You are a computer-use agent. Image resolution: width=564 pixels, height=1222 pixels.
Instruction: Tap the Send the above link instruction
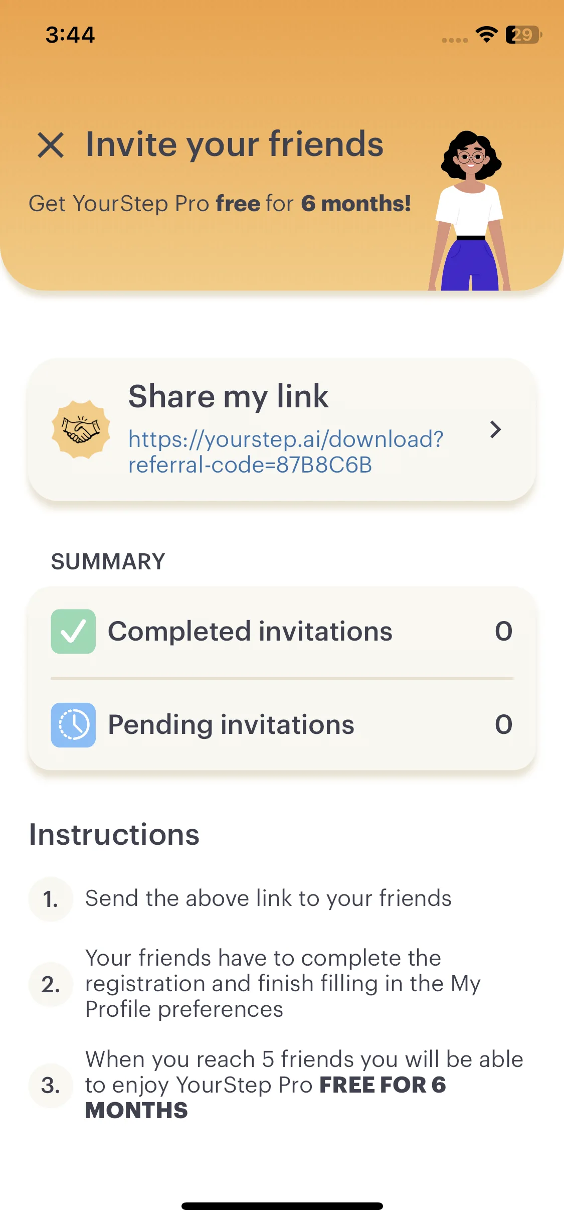268,898
